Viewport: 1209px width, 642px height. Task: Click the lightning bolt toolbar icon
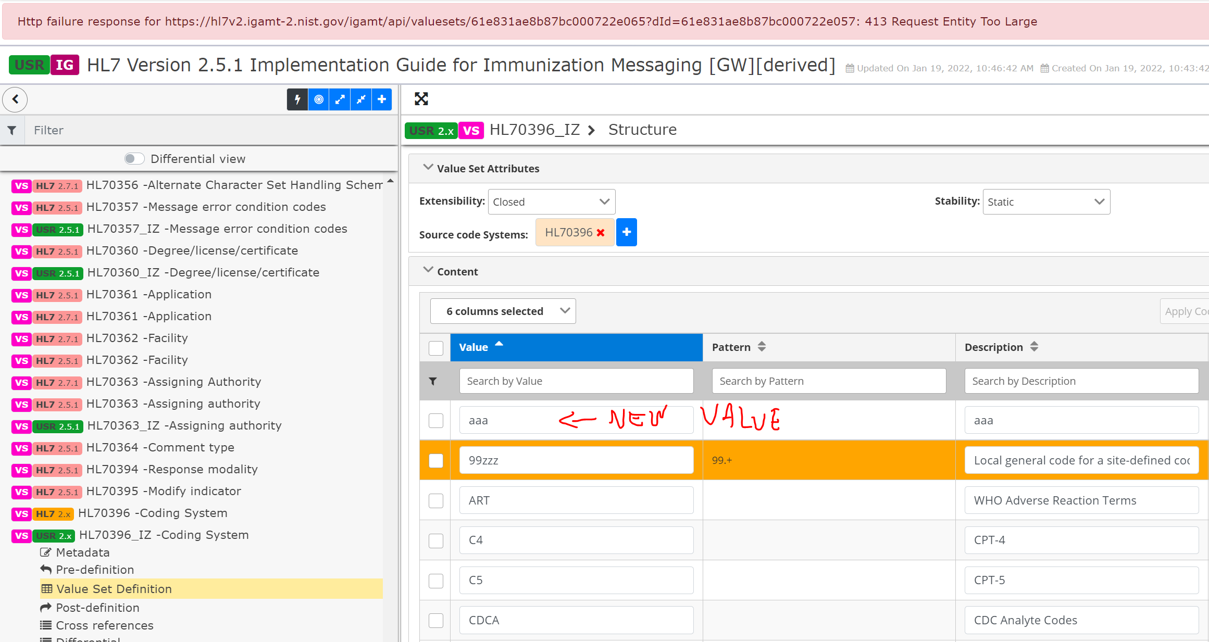pyautogui.click(x=297, y=99)
